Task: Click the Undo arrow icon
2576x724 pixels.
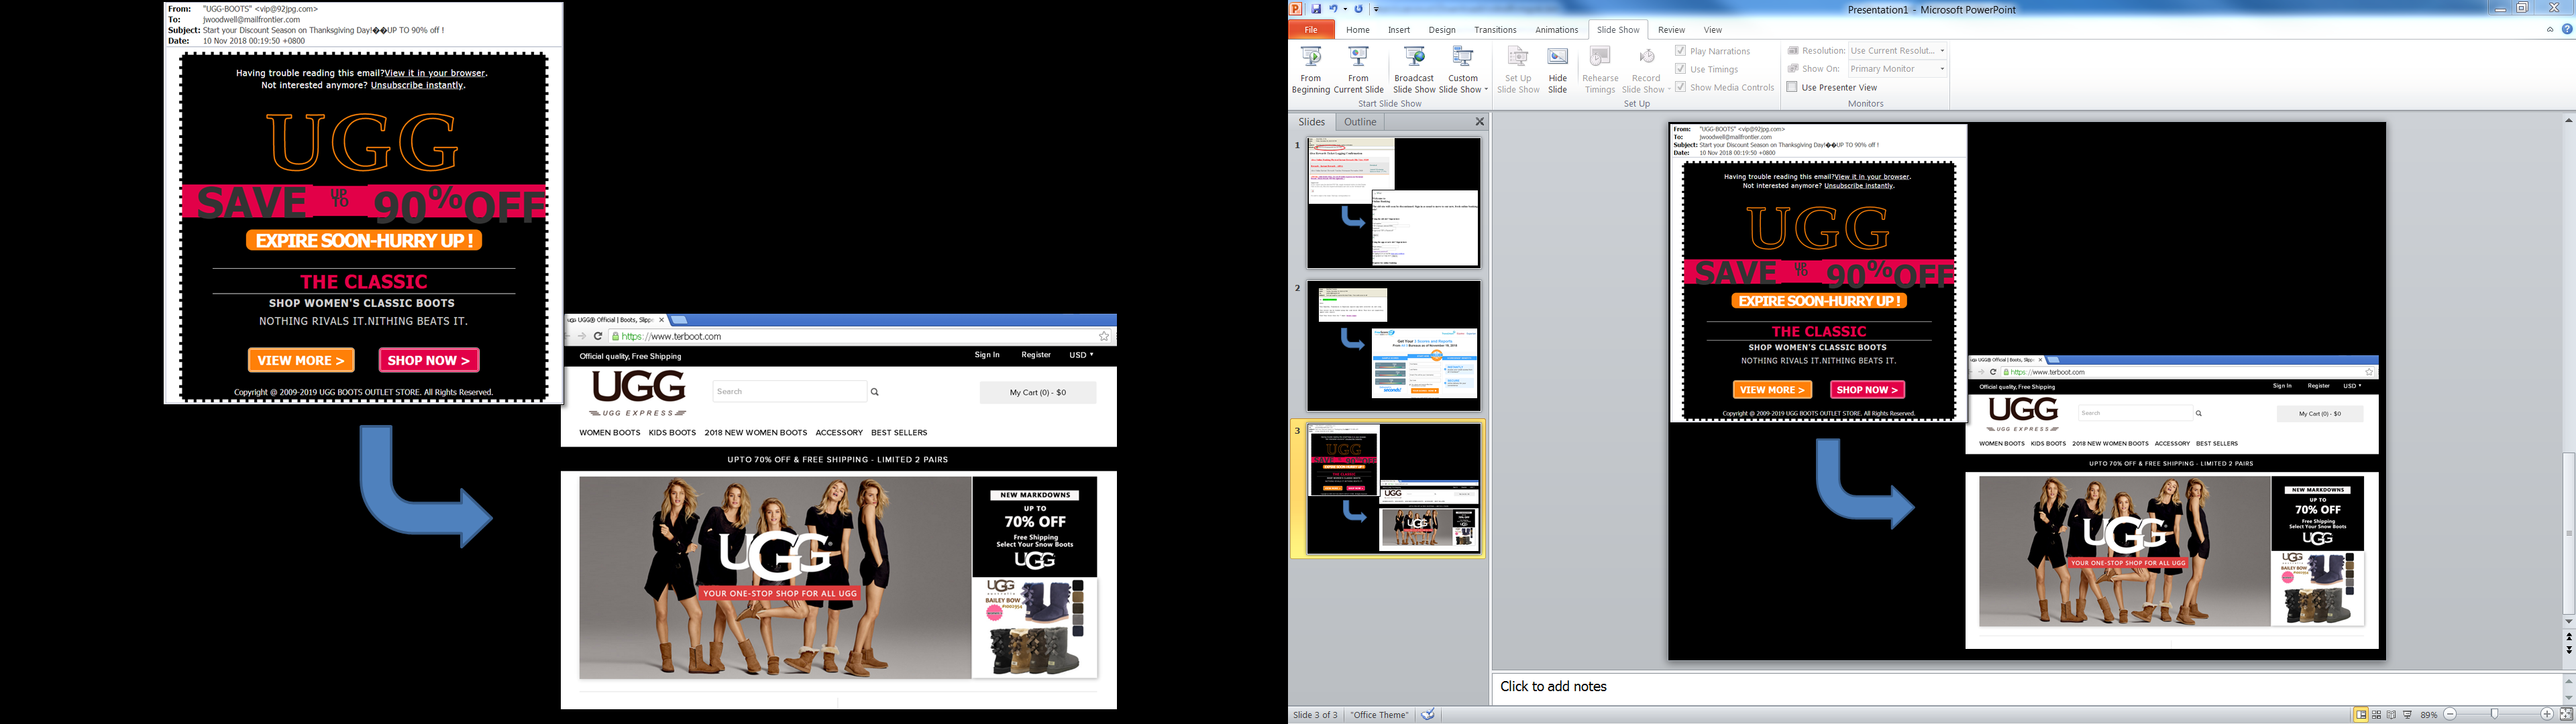Action: coord(1333,9)
